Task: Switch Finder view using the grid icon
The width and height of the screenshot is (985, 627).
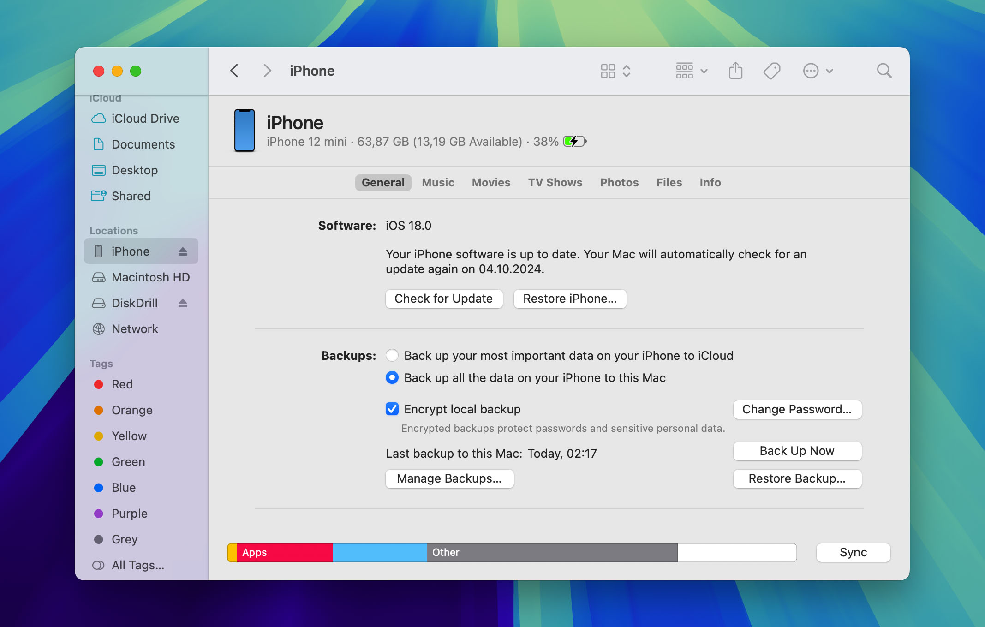Action: click(x=615, y=71)
